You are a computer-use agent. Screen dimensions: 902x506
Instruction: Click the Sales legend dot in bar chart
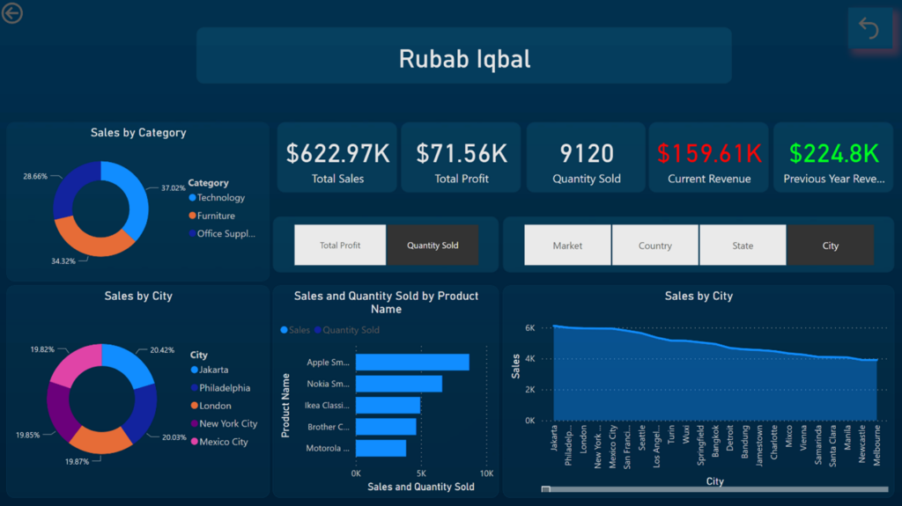[x=284, y=330]
